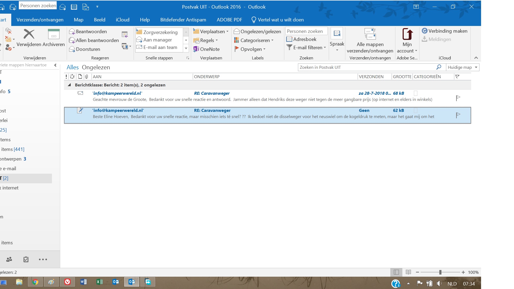Switch to the Verzenden/ontvangen tab
The width and height of the screenshot is (514, 289).
pos(40,20)
